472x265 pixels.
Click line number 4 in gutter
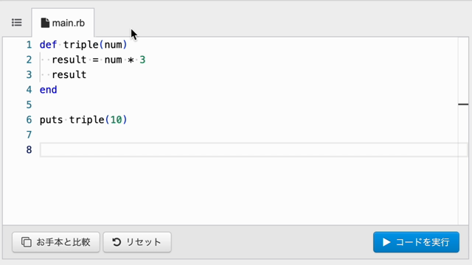(29, 90)
